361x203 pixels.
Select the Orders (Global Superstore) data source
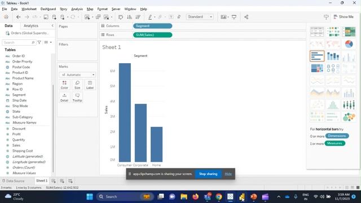pos(27,33)
